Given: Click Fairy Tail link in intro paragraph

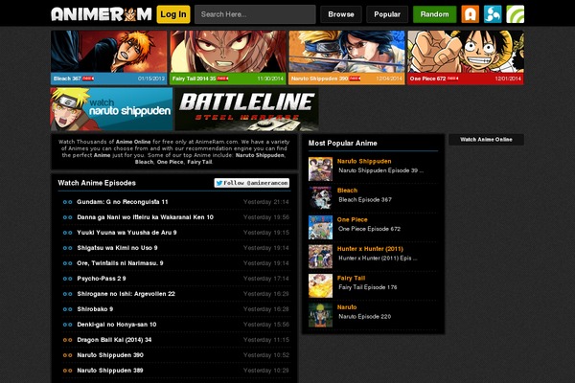Looking at the screenshot, I should pos(199,162).
